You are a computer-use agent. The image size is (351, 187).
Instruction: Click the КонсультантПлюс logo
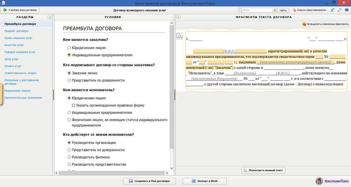(332, 181)
